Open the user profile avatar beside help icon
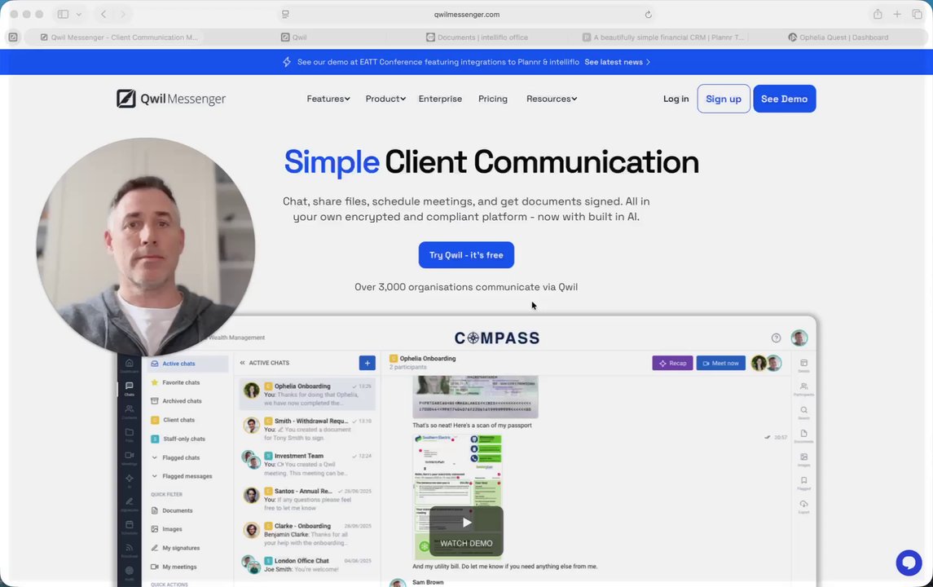This screenshot has height=587, width=933. point(799,338)
